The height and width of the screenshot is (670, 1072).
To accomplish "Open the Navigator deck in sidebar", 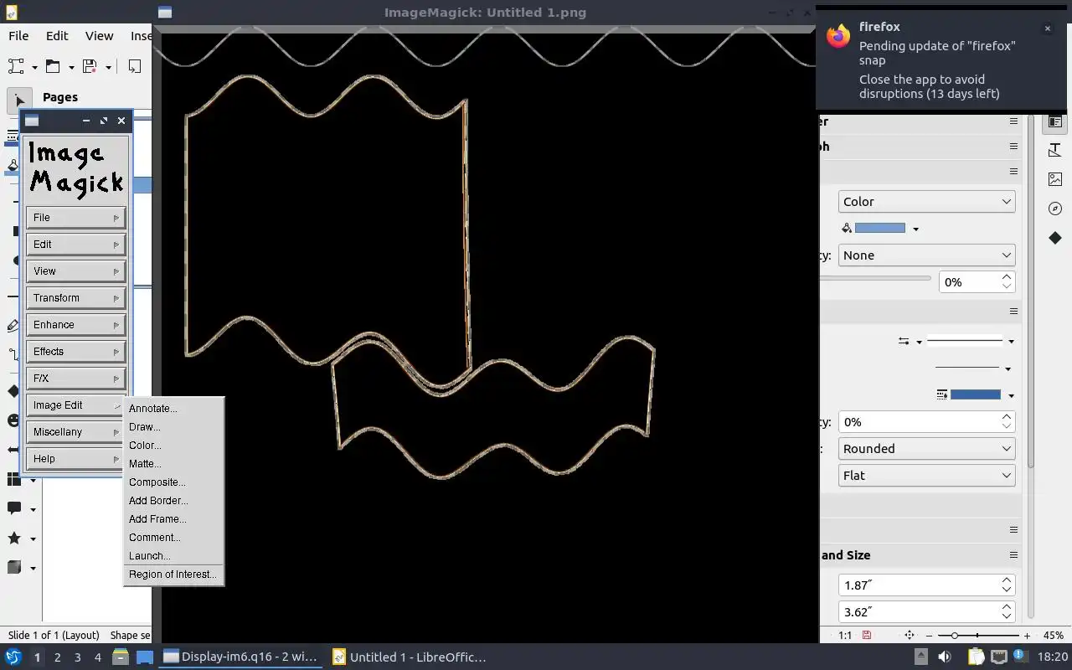I will [x=1054, y=209].
